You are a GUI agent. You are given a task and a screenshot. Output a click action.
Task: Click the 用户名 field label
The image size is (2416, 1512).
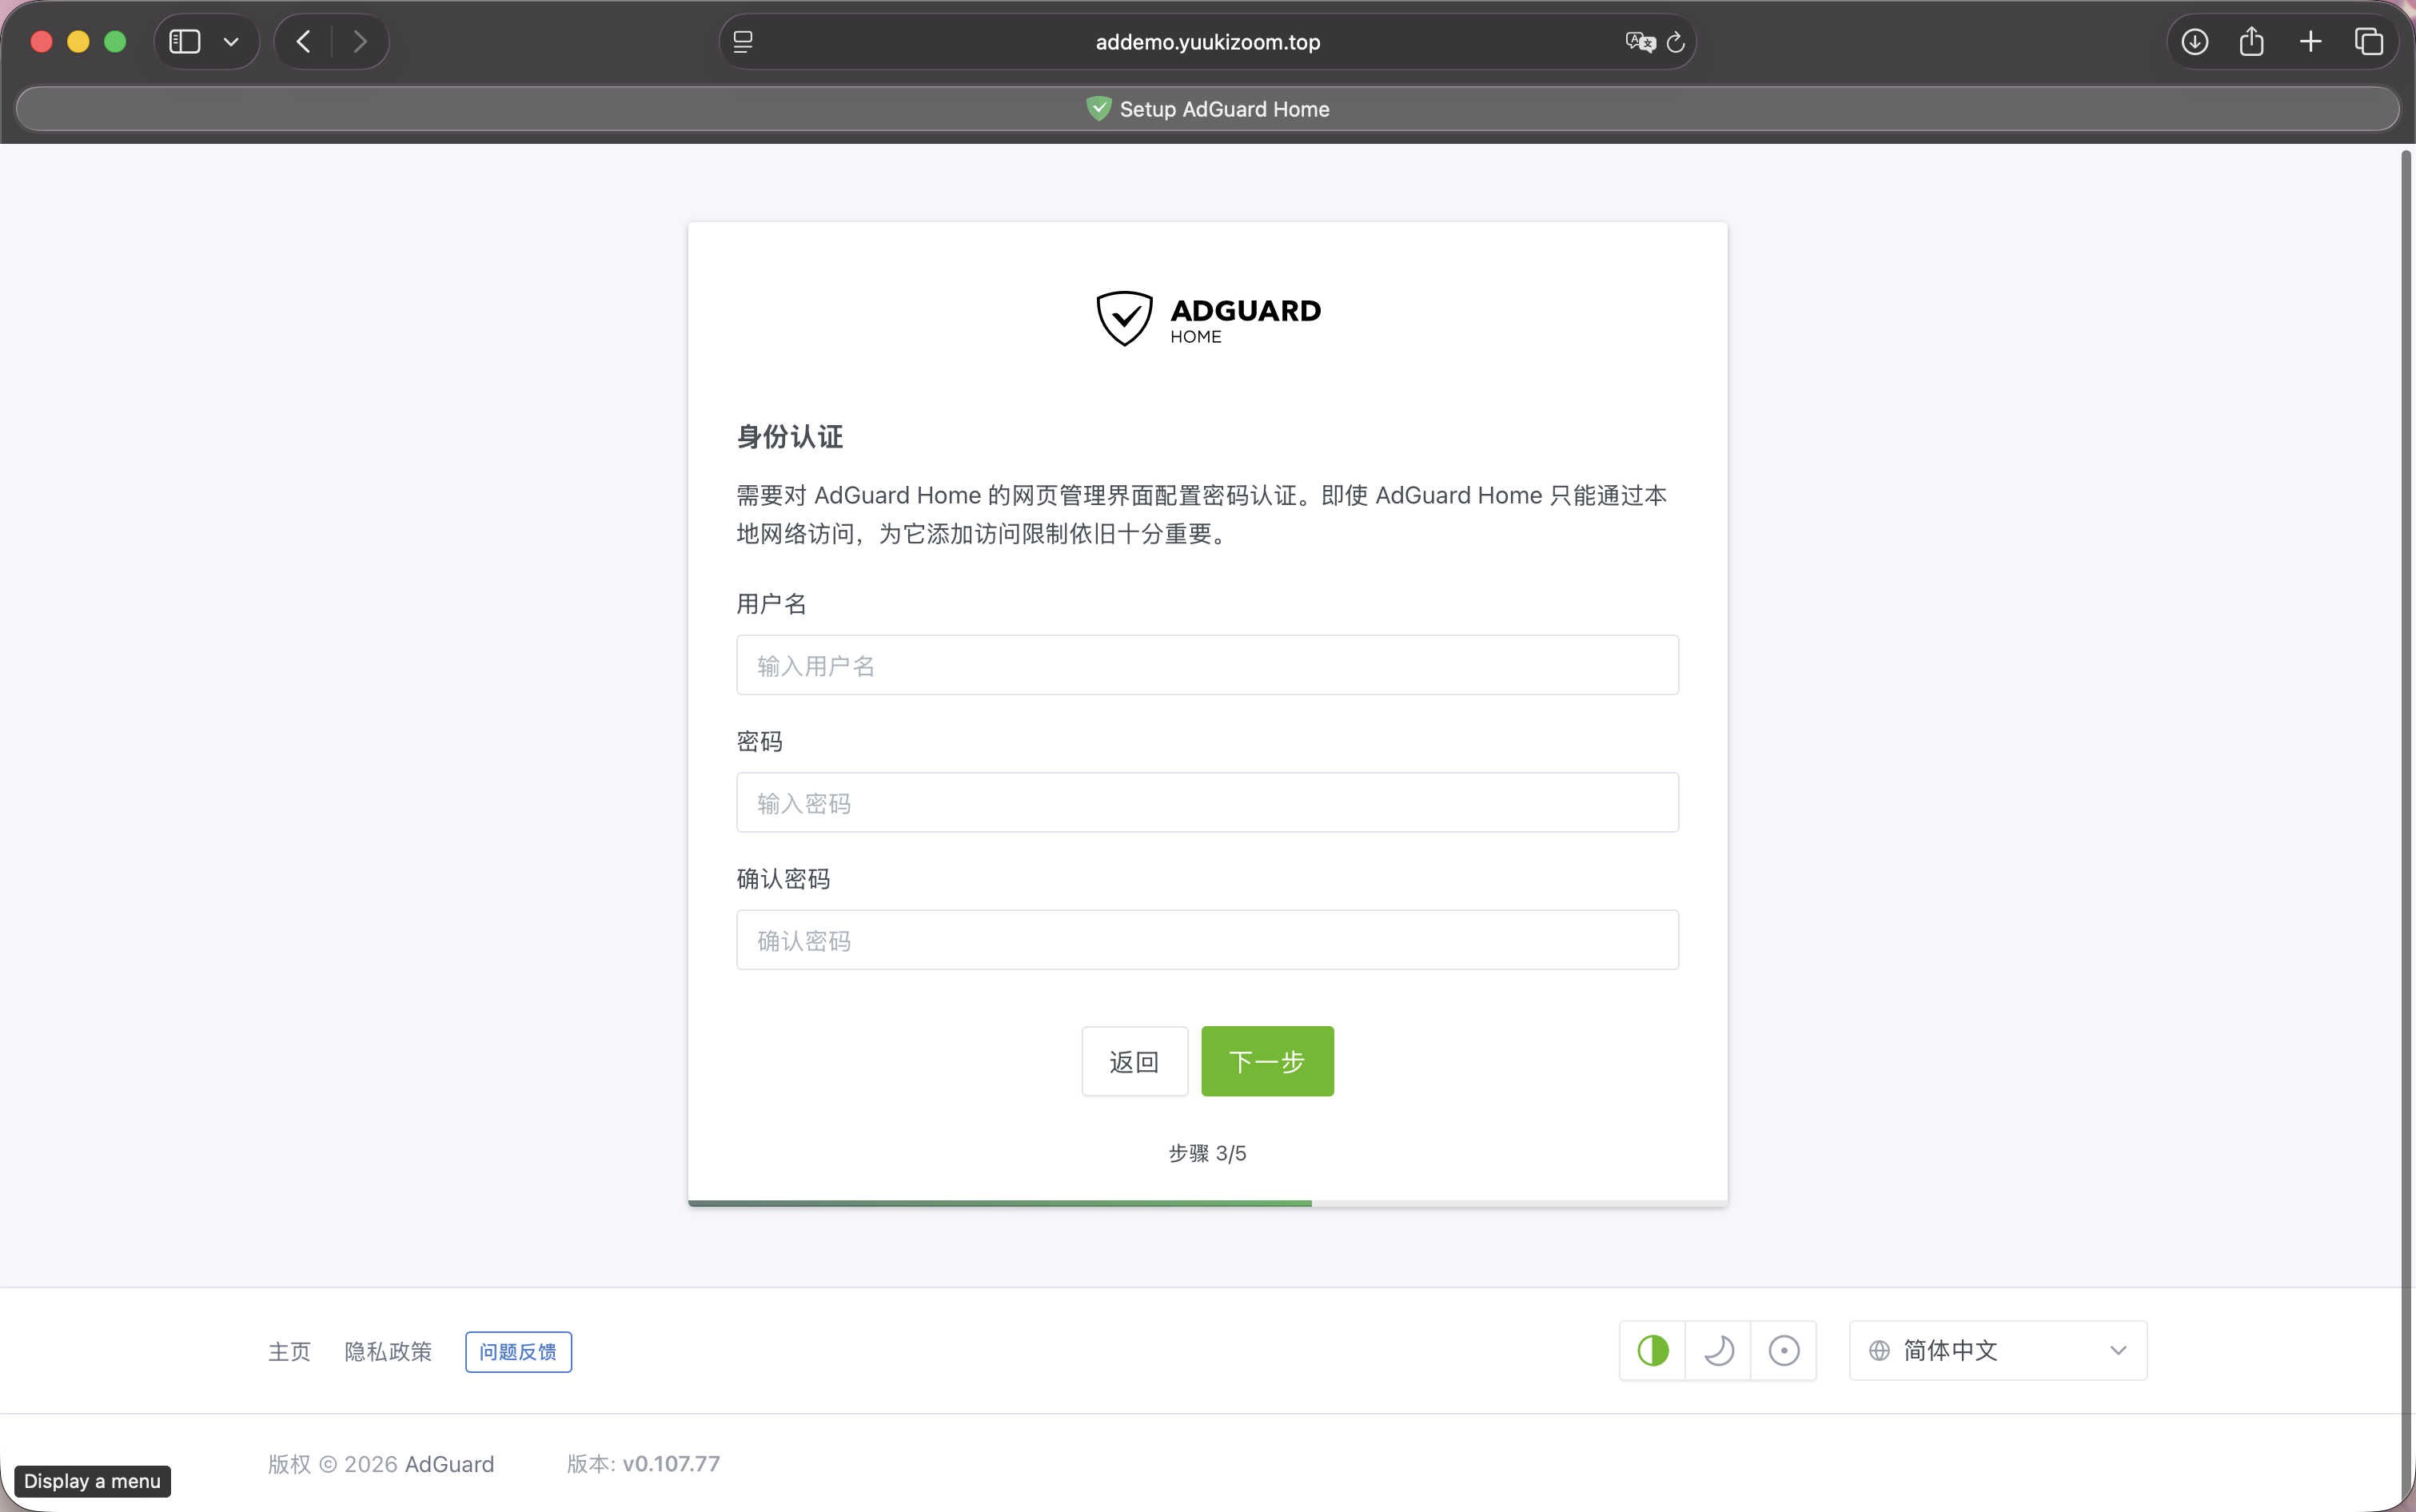coord(771,604)
